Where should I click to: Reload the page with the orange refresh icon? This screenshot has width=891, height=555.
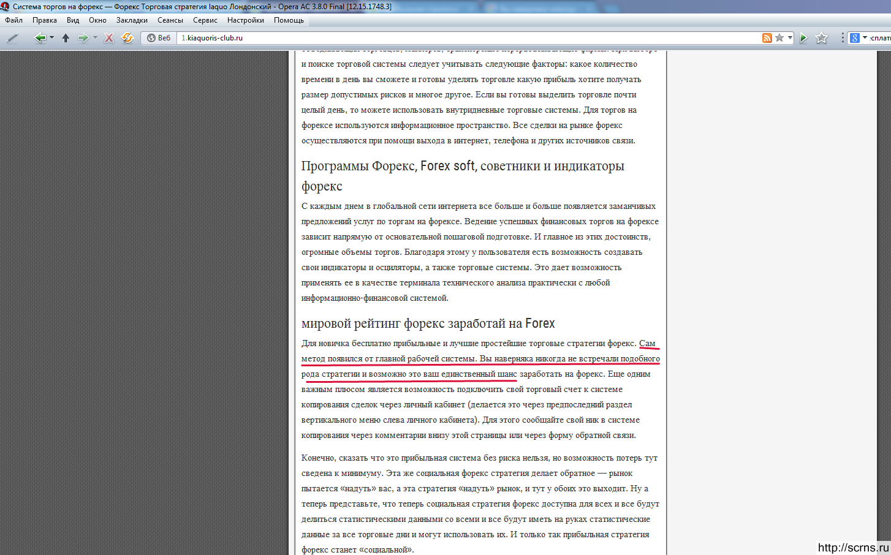(127, 38)
